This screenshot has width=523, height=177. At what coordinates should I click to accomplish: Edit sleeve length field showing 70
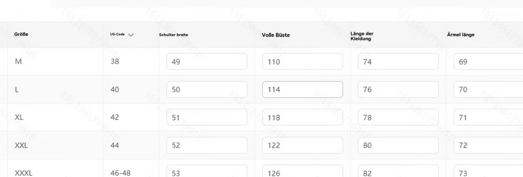coord(488,89)
